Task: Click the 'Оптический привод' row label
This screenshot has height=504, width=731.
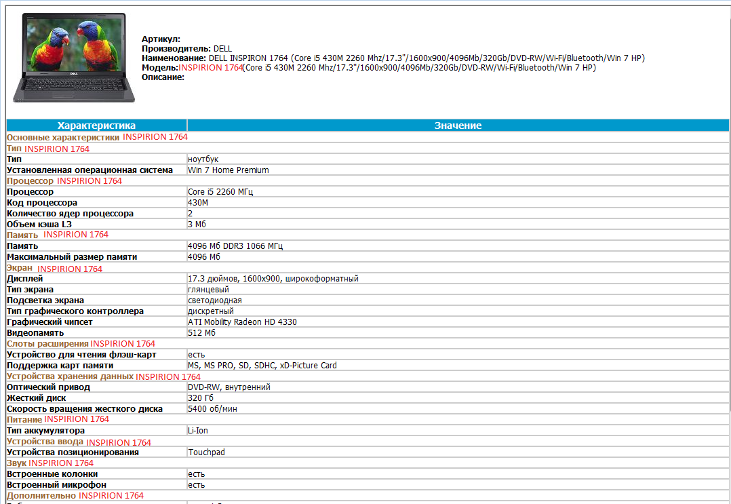Action: coord(49,387)
